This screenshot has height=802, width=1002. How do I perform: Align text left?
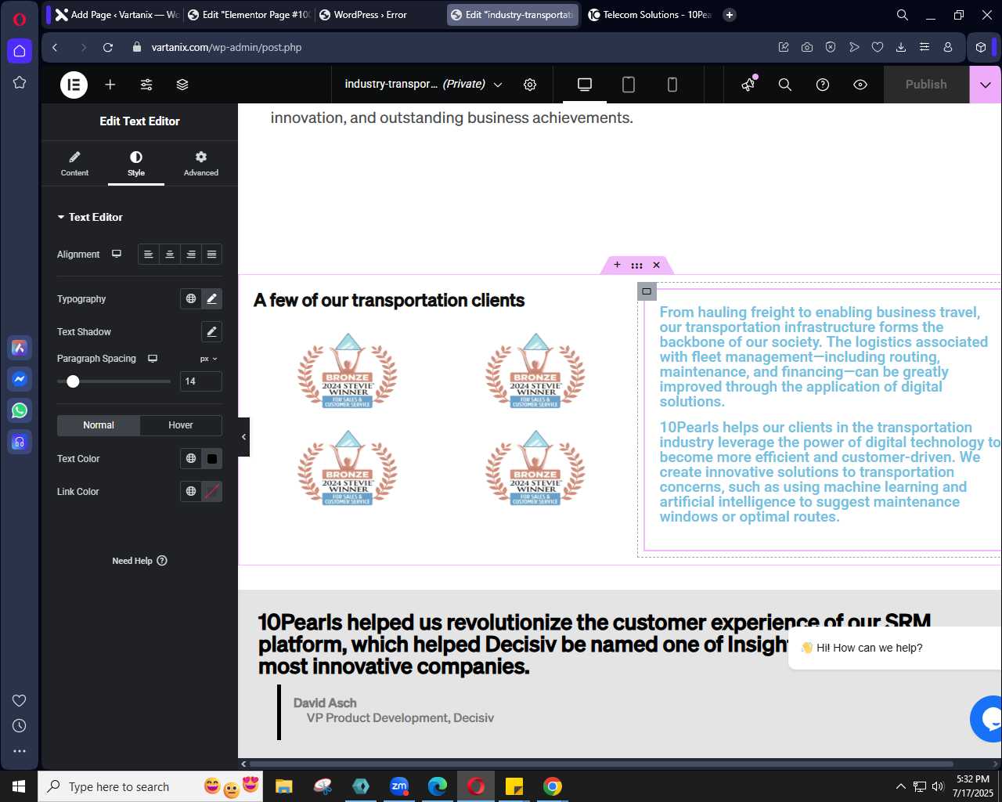coord(149,255)
